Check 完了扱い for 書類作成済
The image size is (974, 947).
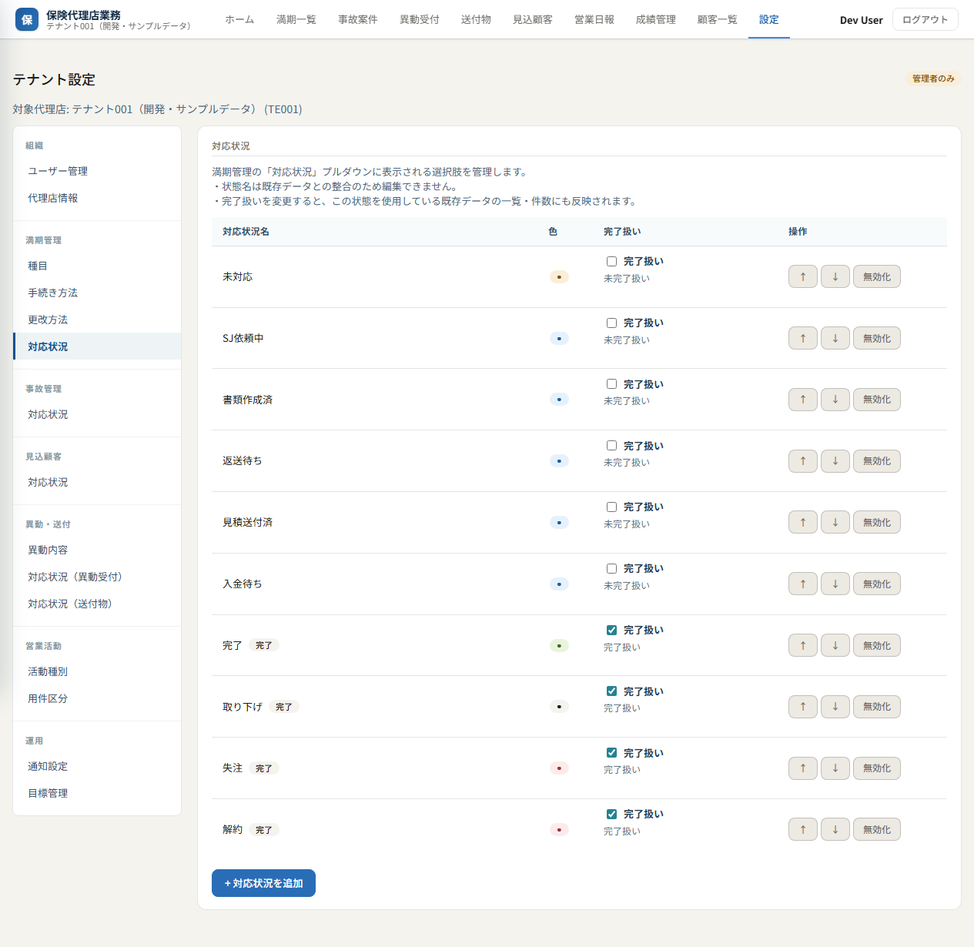pyautogui.click(x=611, y=383)
